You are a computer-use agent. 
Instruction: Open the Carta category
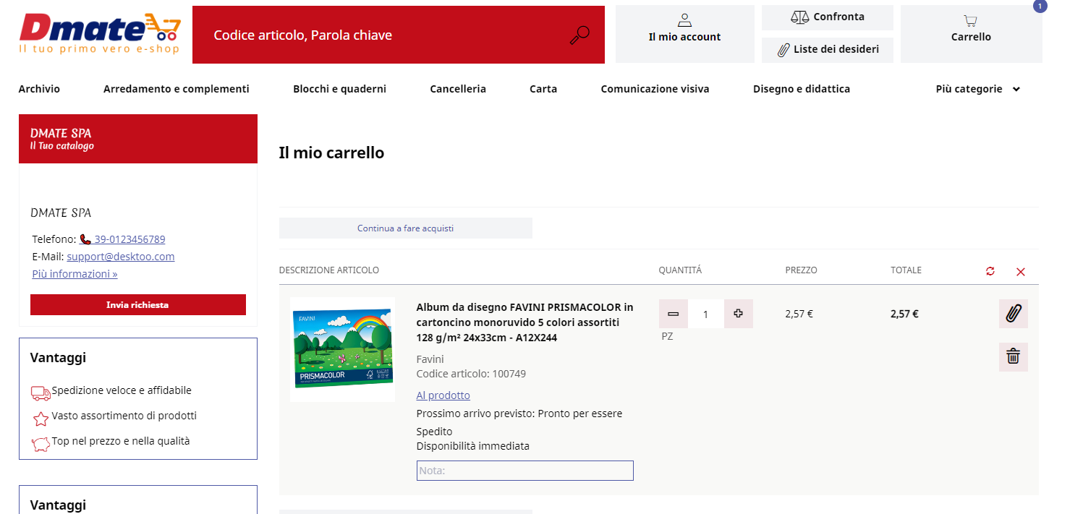click(x=543, y=89)
